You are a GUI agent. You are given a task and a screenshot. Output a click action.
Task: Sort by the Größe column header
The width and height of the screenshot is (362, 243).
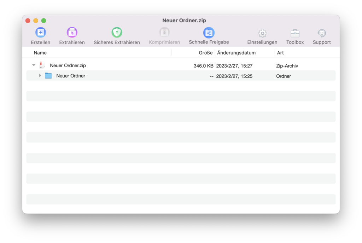pyautogui.click(x=205, y=53)
